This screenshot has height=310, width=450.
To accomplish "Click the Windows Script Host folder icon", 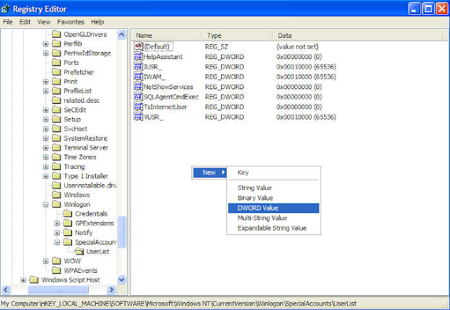I will click(x=34, y=280).
